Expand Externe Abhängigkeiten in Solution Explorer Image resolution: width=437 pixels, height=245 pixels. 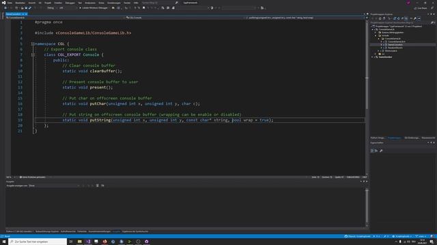tap(375, 33)
